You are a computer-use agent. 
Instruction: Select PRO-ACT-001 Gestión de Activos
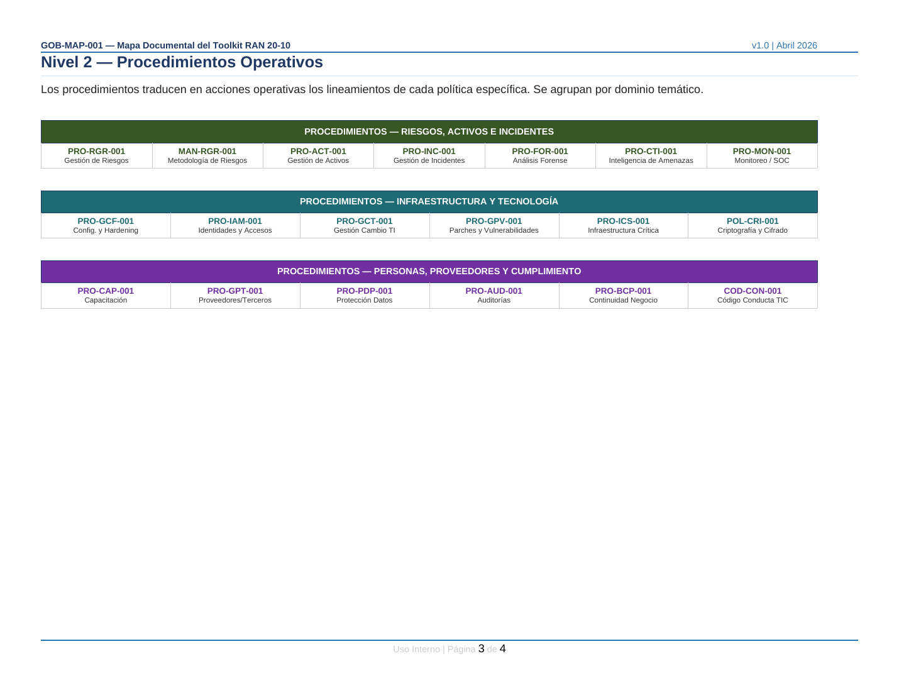318,156
